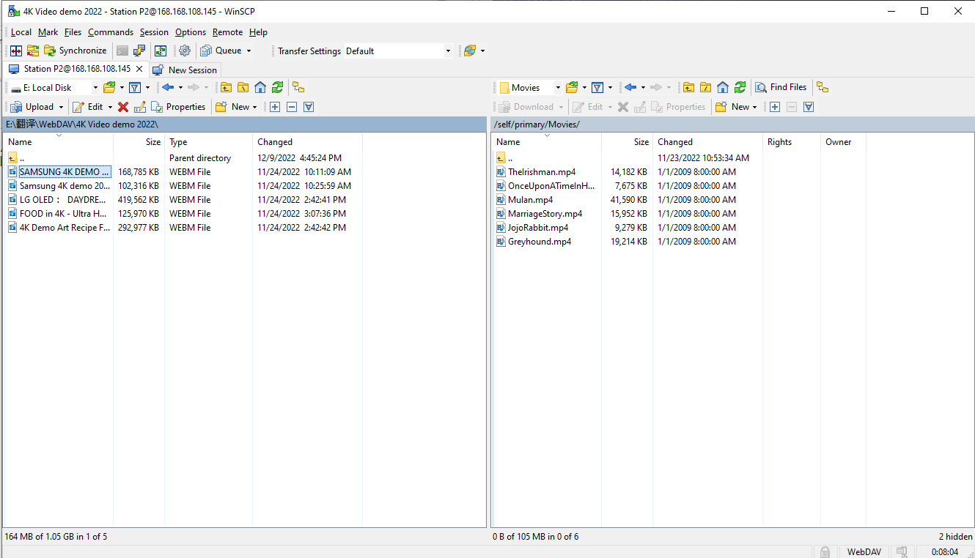Click the Open in PuTTY icon
This screenshot has width=975, height=558.
pos(139,51)
